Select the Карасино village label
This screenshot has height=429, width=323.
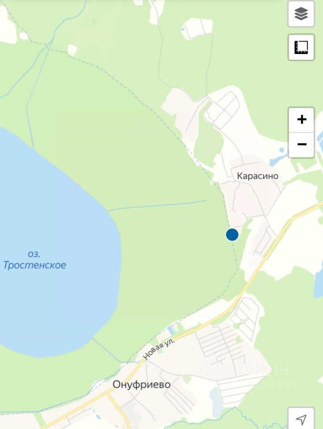[x=257, y=176]
